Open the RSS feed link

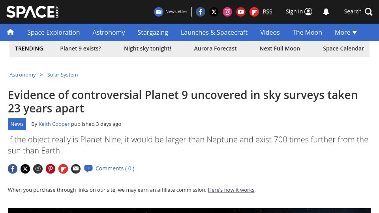click(x=267, y=11)
